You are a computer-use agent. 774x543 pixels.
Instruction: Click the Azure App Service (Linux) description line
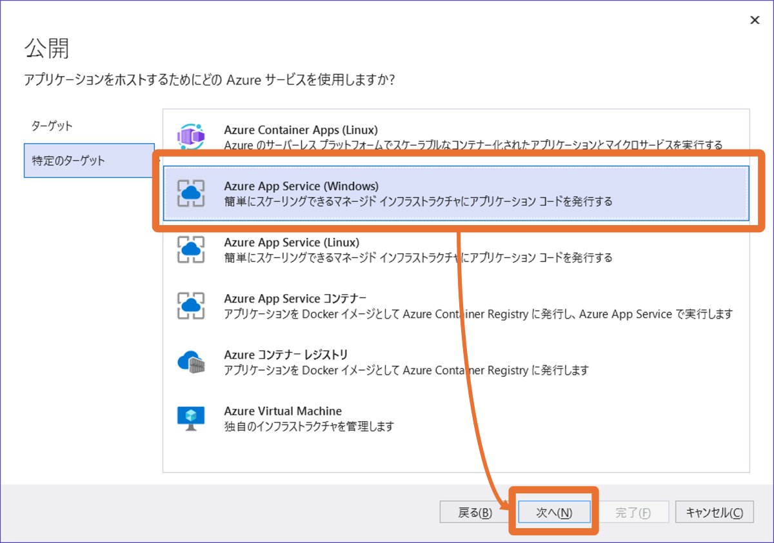click(x=418, y=258)
